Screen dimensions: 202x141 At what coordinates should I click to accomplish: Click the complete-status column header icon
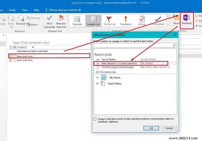(x=15, y=47)
